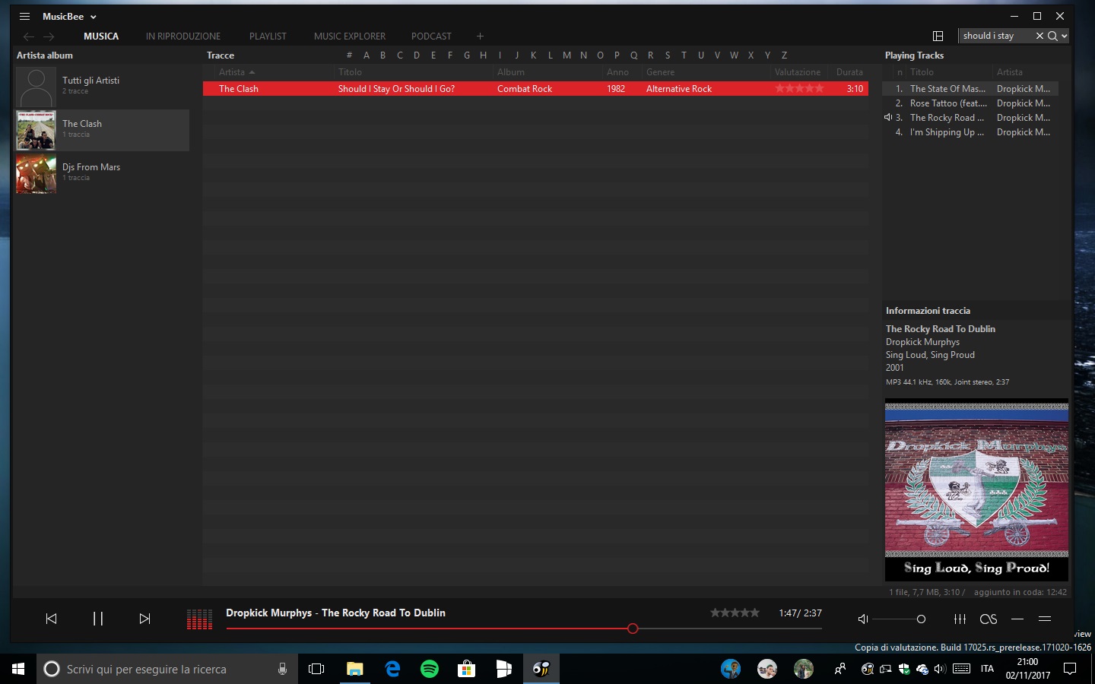The width and height of the screenshot is (1095, 684).
Task: Select Tutti gli Artisti in artist list
Action: click(102, 87)
